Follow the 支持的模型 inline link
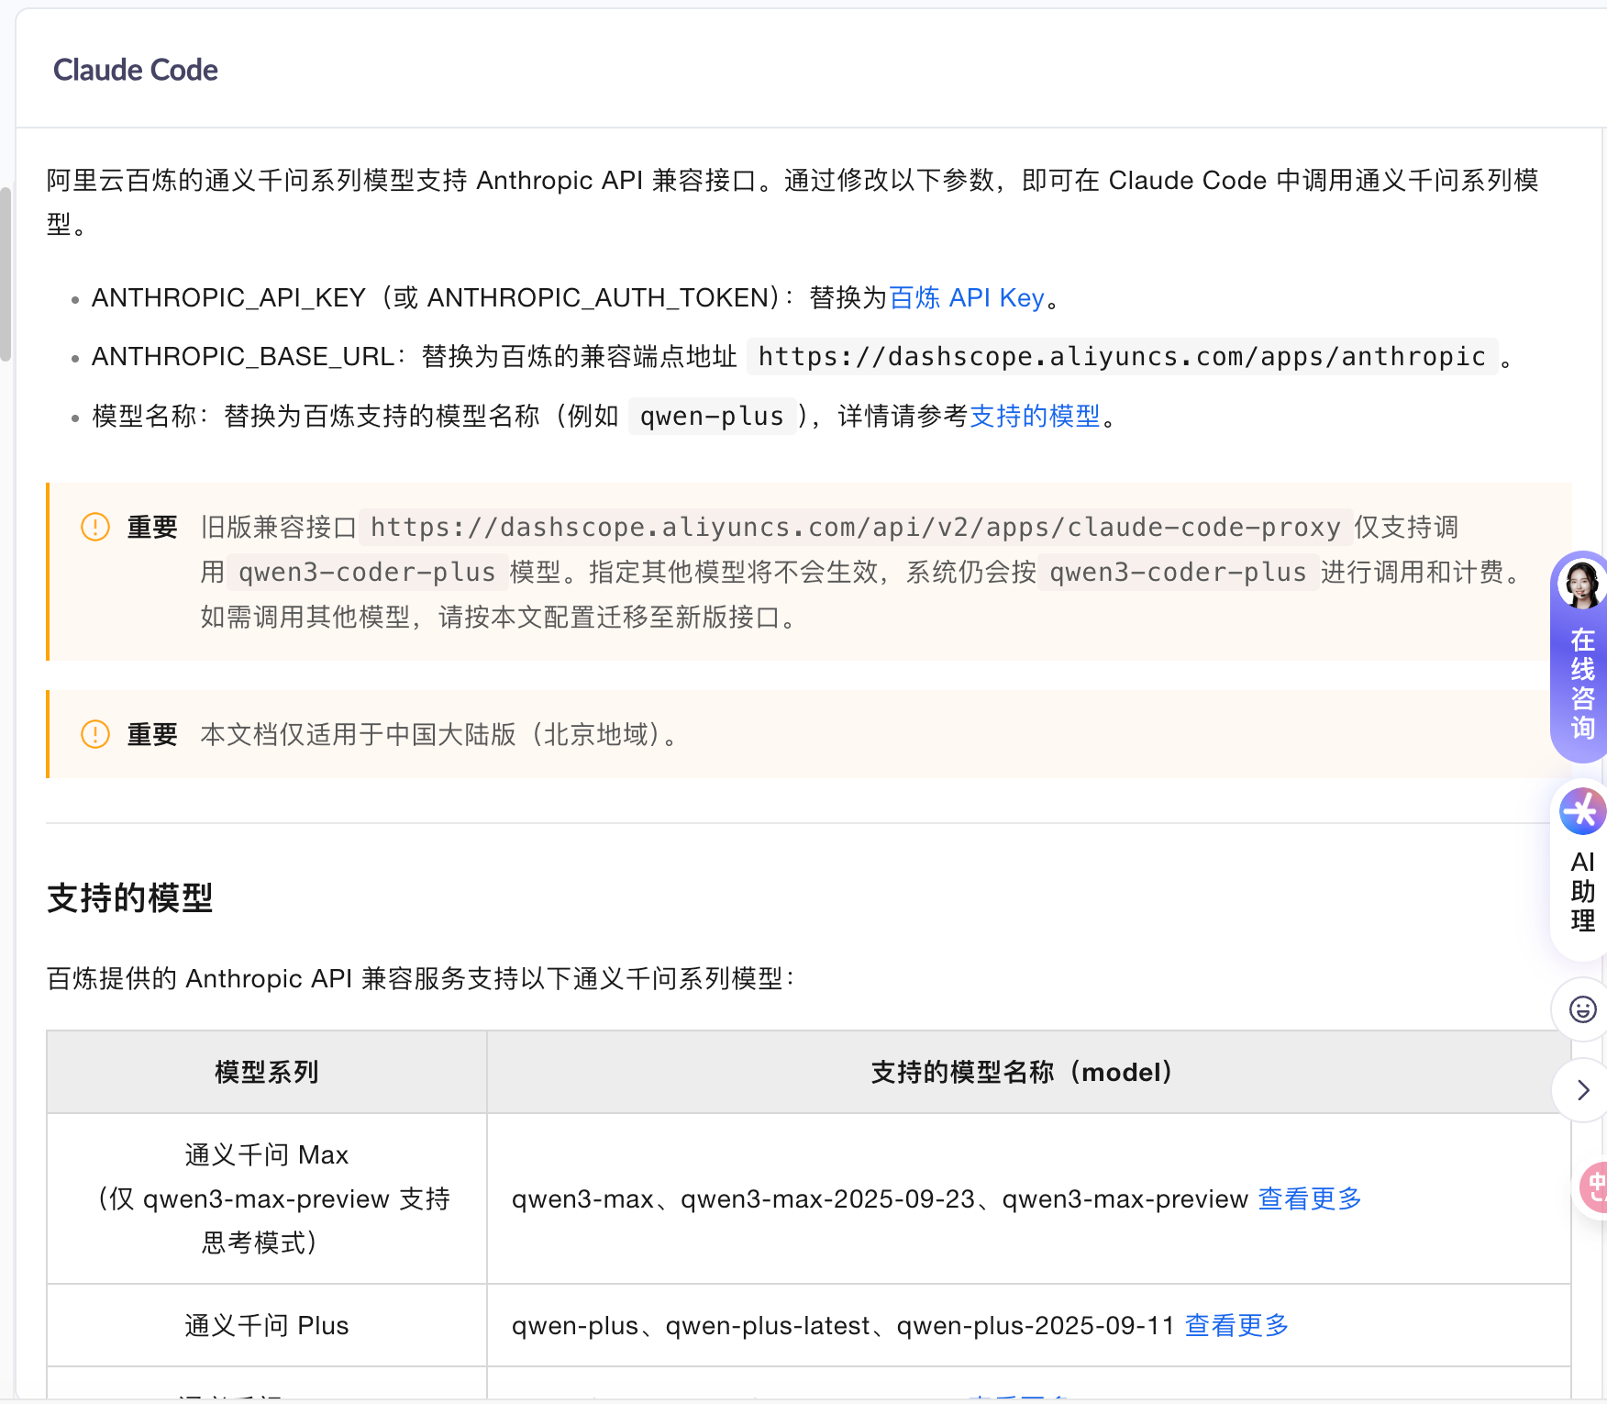The height and width of the screenshot is (1404, 1607). (1035, 416)
